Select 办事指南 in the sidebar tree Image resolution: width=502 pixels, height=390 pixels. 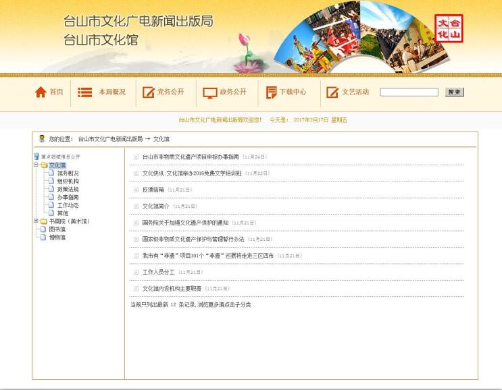click(68, 197)
